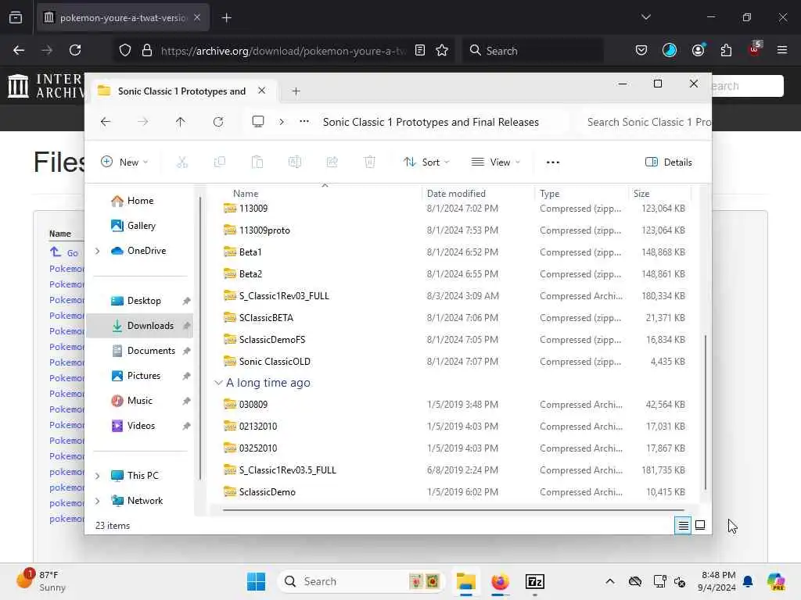The height and width of the screenshot is (600, 801).
Task: Select Home in navigation pane
Action: [x=139, y=201]
